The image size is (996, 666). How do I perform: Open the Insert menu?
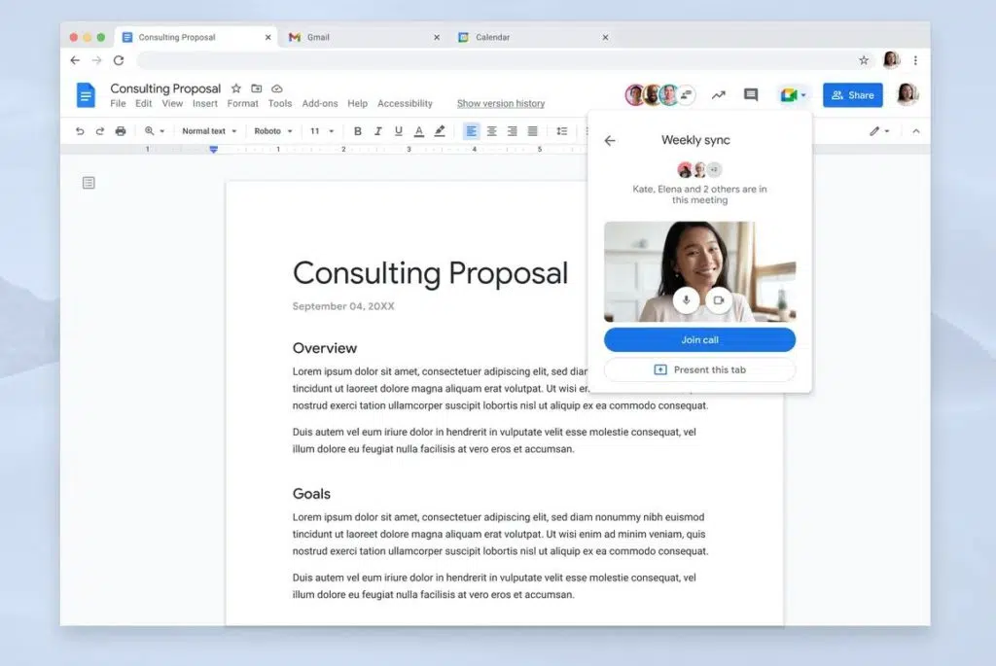click(204, 103)
